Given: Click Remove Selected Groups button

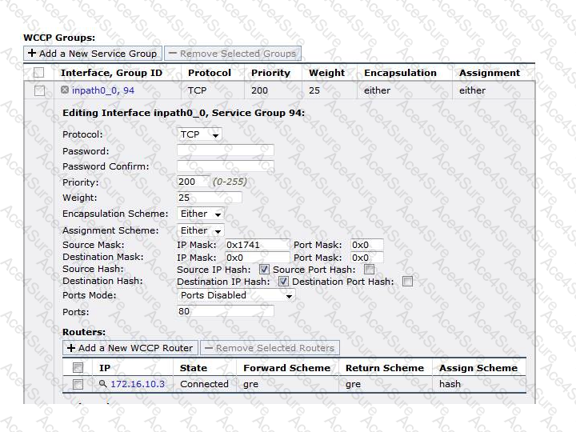Looking at the screenshot, I should click(233, 54).
